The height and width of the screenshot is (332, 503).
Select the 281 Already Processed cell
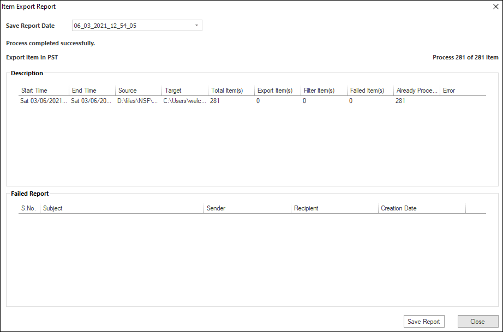click(400, 101)
